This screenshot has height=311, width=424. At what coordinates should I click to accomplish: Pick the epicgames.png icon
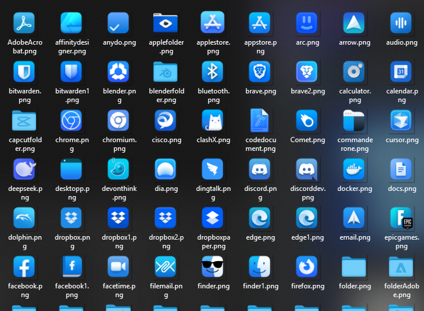(x=401, y=218)
